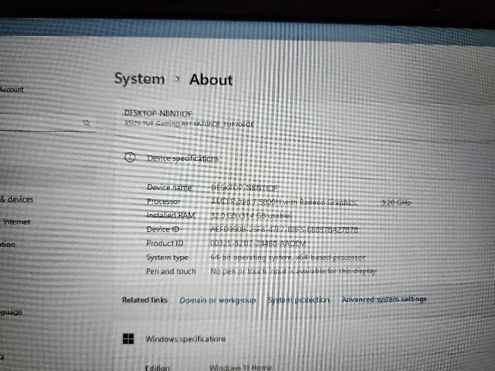
Task: Click the 'Installed RAM' label
Action: [x=171, y=215]
